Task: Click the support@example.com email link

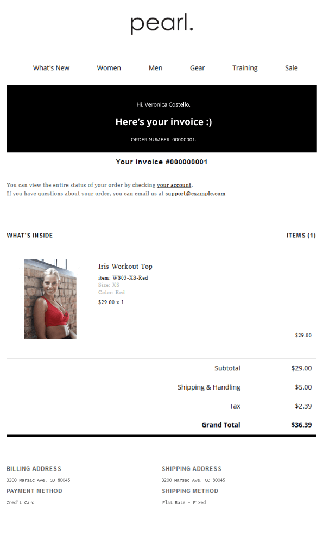Action: pos(195,194)
